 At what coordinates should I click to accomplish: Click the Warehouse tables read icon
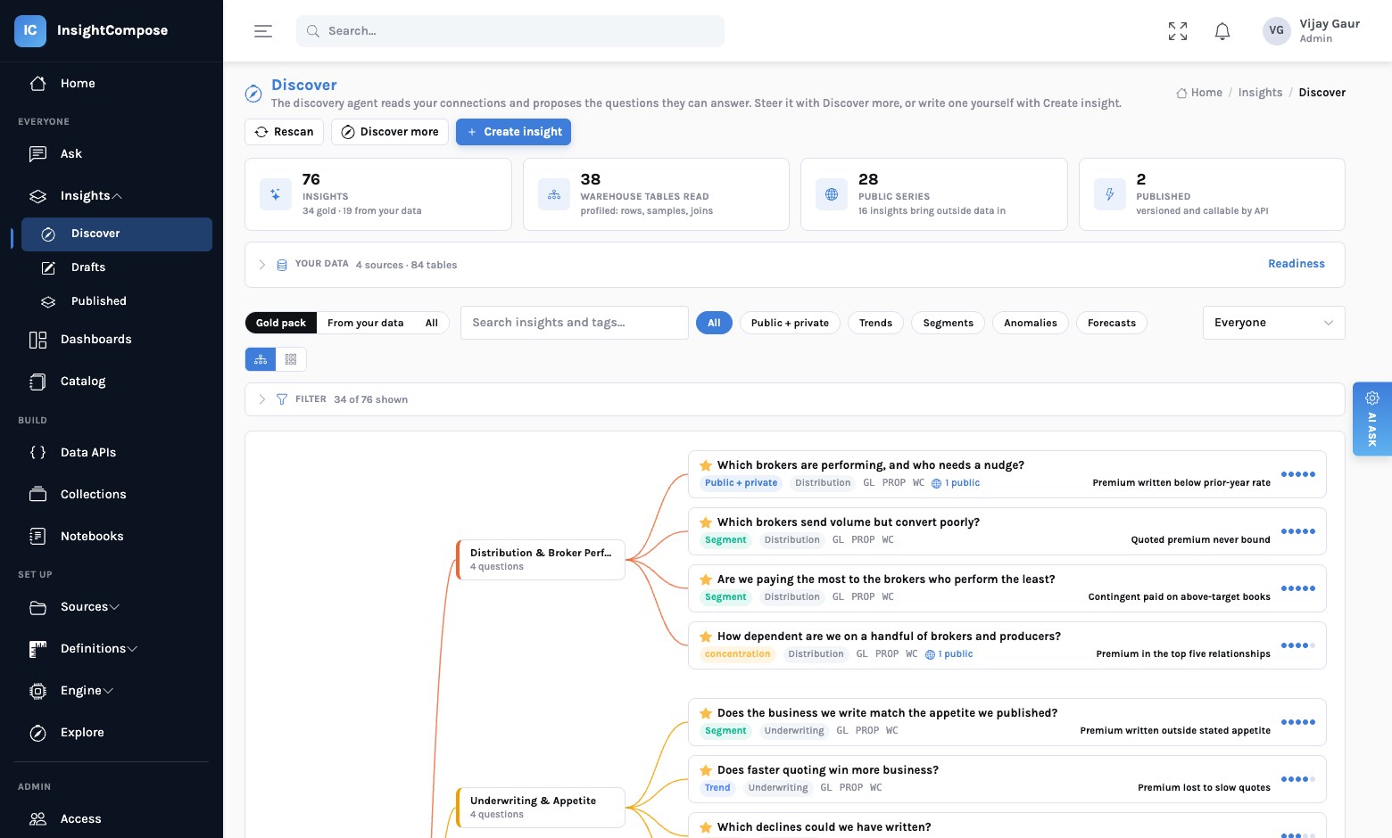click(x=554, y=194)
